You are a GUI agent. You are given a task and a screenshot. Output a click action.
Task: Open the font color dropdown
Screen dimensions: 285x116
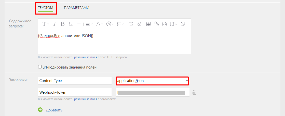click(x=100, y=24)
